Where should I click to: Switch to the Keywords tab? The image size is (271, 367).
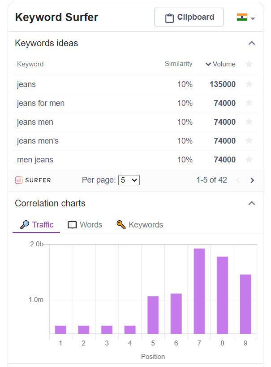(x=140, y=225)
